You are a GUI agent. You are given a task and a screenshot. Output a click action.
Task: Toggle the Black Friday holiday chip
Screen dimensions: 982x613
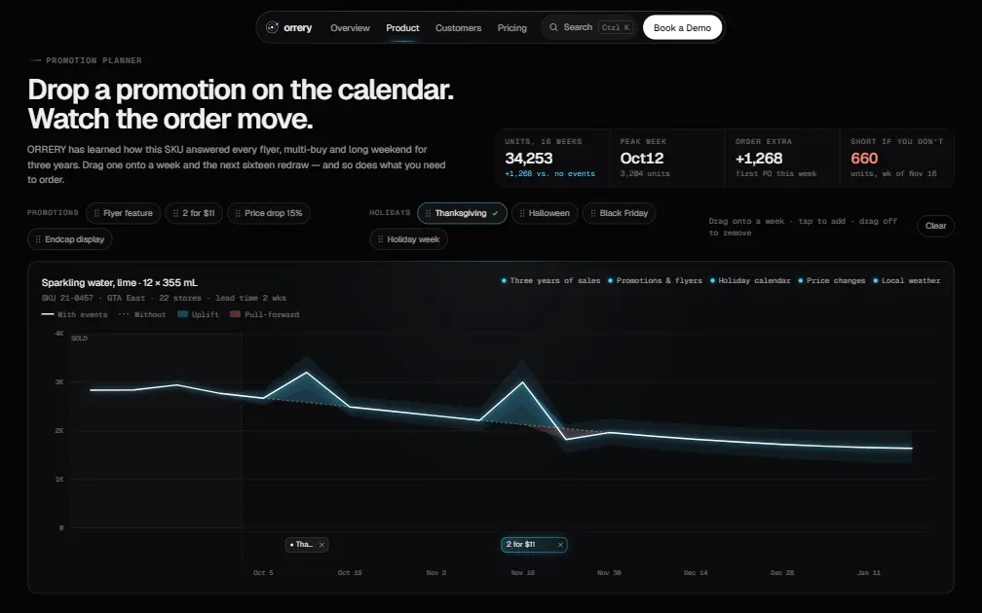tap(620, 213)
